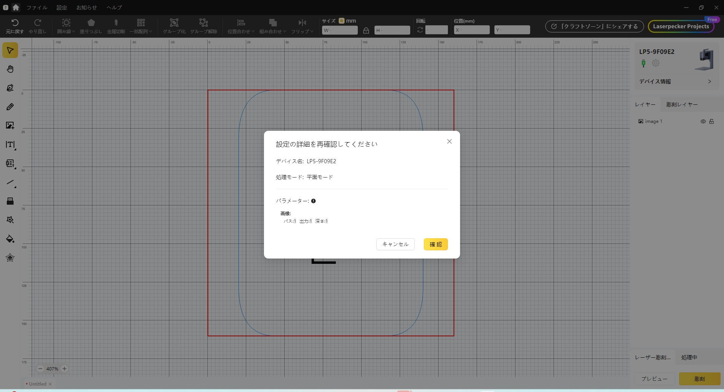
Task: Open the 設定 menu
Action: (x=62, y=8)
